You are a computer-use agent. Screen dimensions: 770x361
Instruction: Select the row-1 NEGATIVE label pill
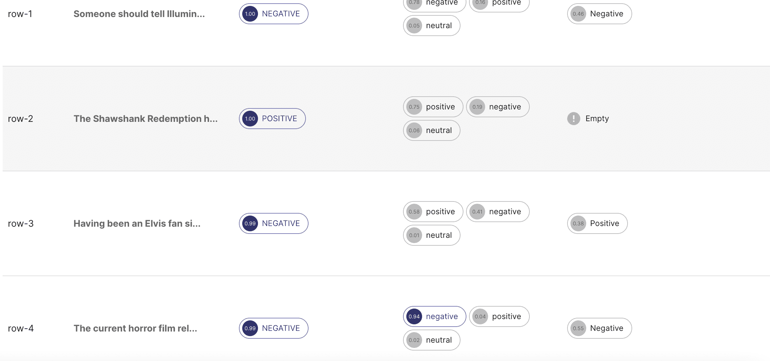[x=273, y=14]
